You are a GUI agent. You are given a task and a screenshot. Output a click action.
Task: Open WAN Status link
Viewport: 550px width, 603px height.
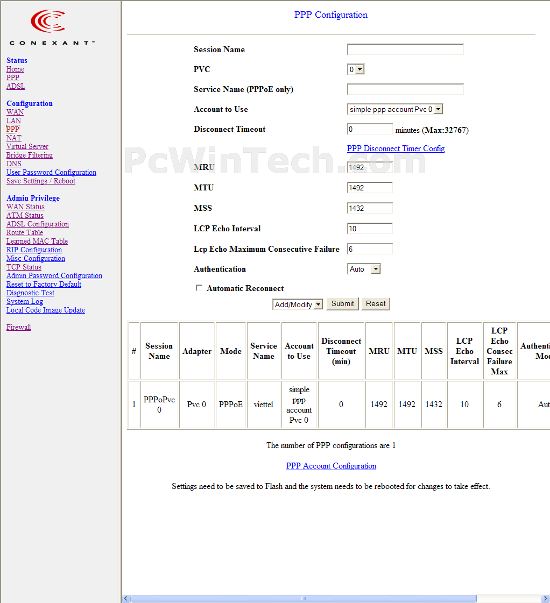(x=25, y=207)
